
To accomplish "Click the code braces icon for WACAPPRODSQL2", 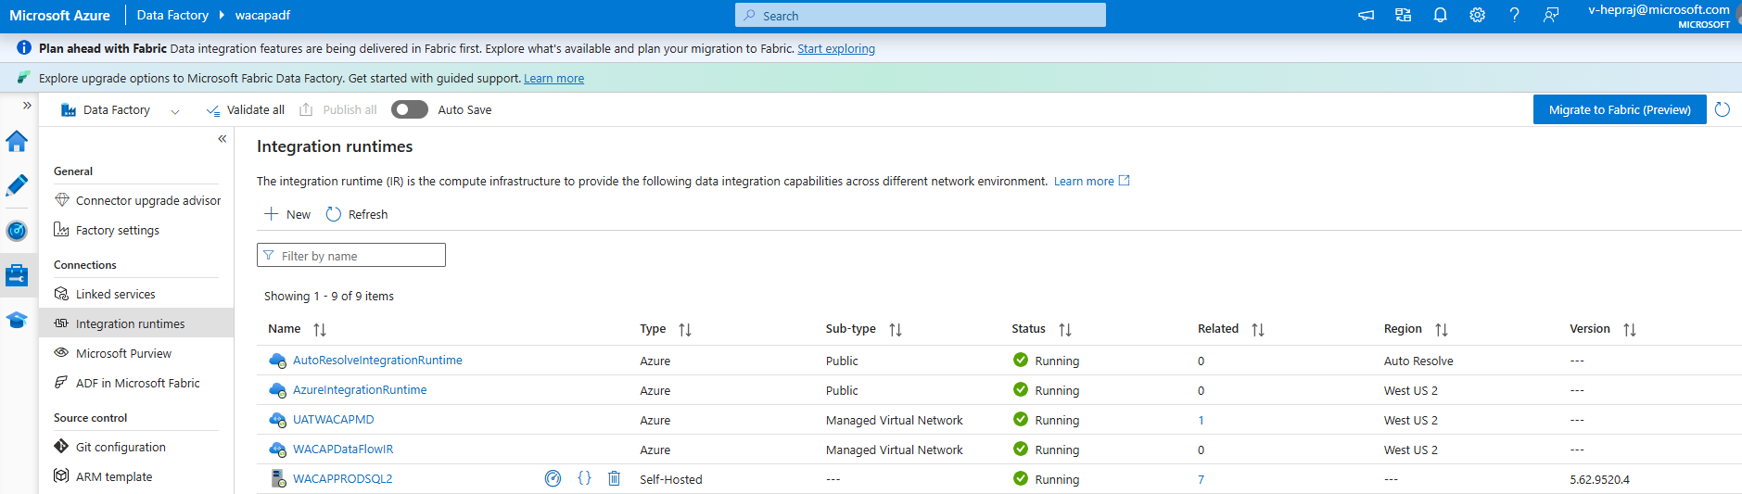I will coord(584,478).
